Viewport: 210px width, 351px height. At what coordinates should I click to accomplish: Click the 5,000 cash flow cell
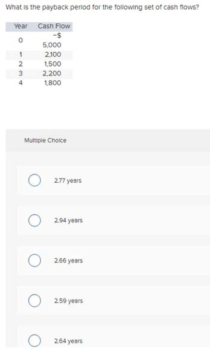coord(52,45)
